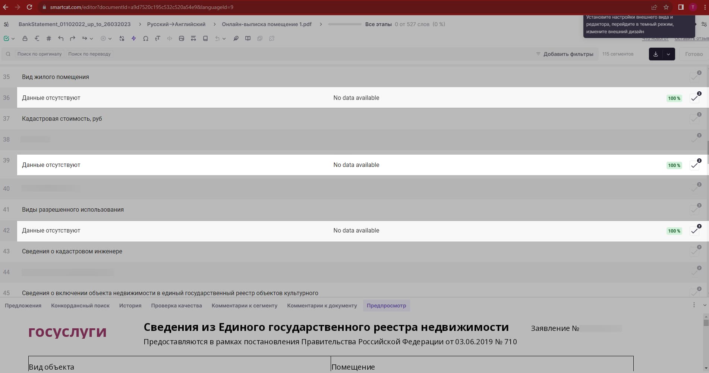Click the double arrow next-segment icon
The image size is (709, 373).
tap(85, 38)
